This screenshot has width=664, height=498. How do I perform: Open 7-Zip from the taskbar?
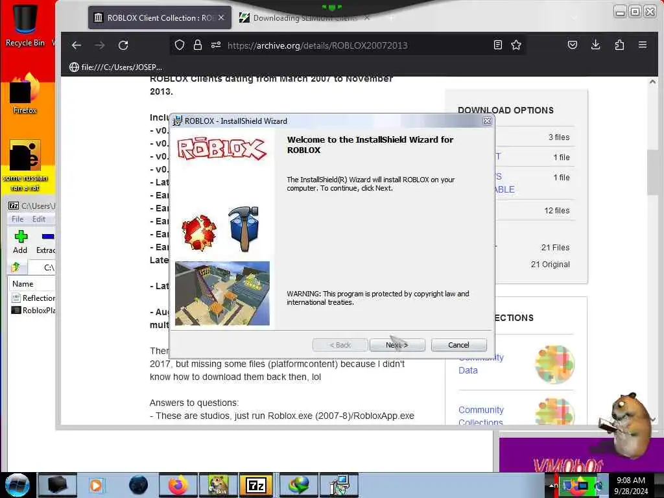click(256, 485)
